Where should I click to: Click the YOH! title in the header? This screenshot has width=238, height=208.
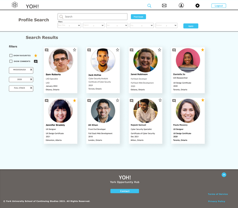pos(32,6)
